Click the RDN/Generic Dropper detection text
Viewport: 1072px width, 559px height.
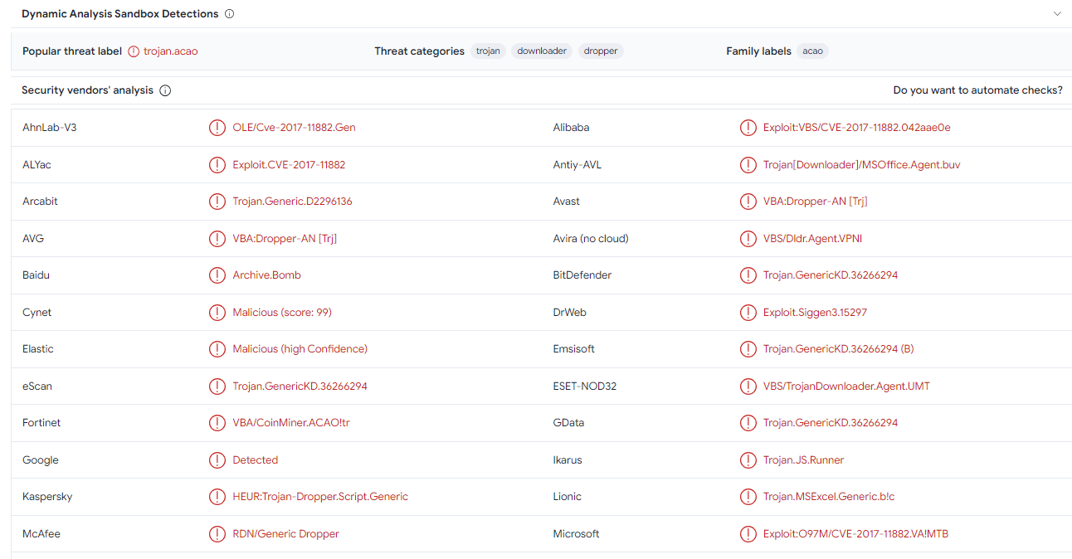[x=286, y=534]
